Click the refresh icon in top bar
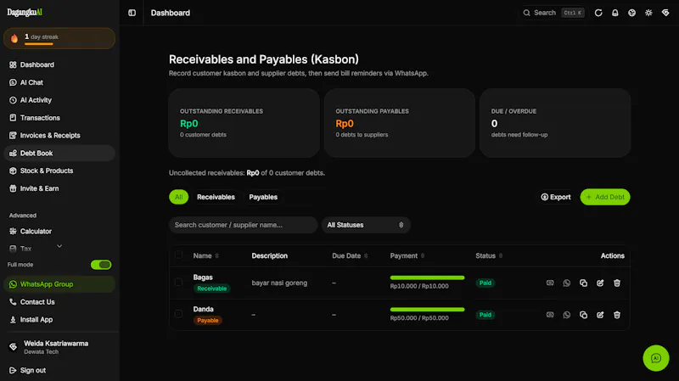 point(598,13)
